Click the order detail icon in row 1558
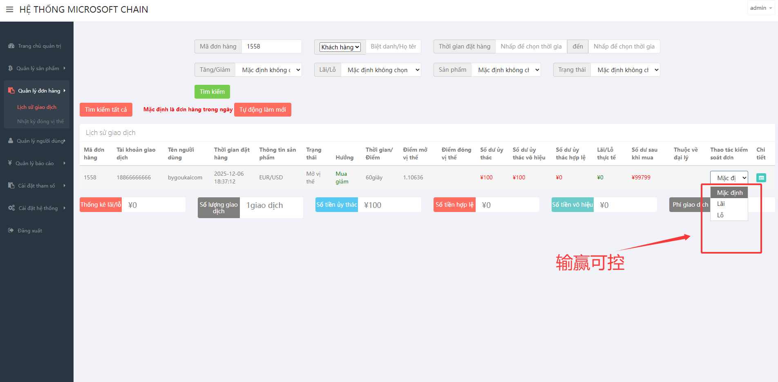This screenshot has width=778, height=382. click(x=761, y=178)
